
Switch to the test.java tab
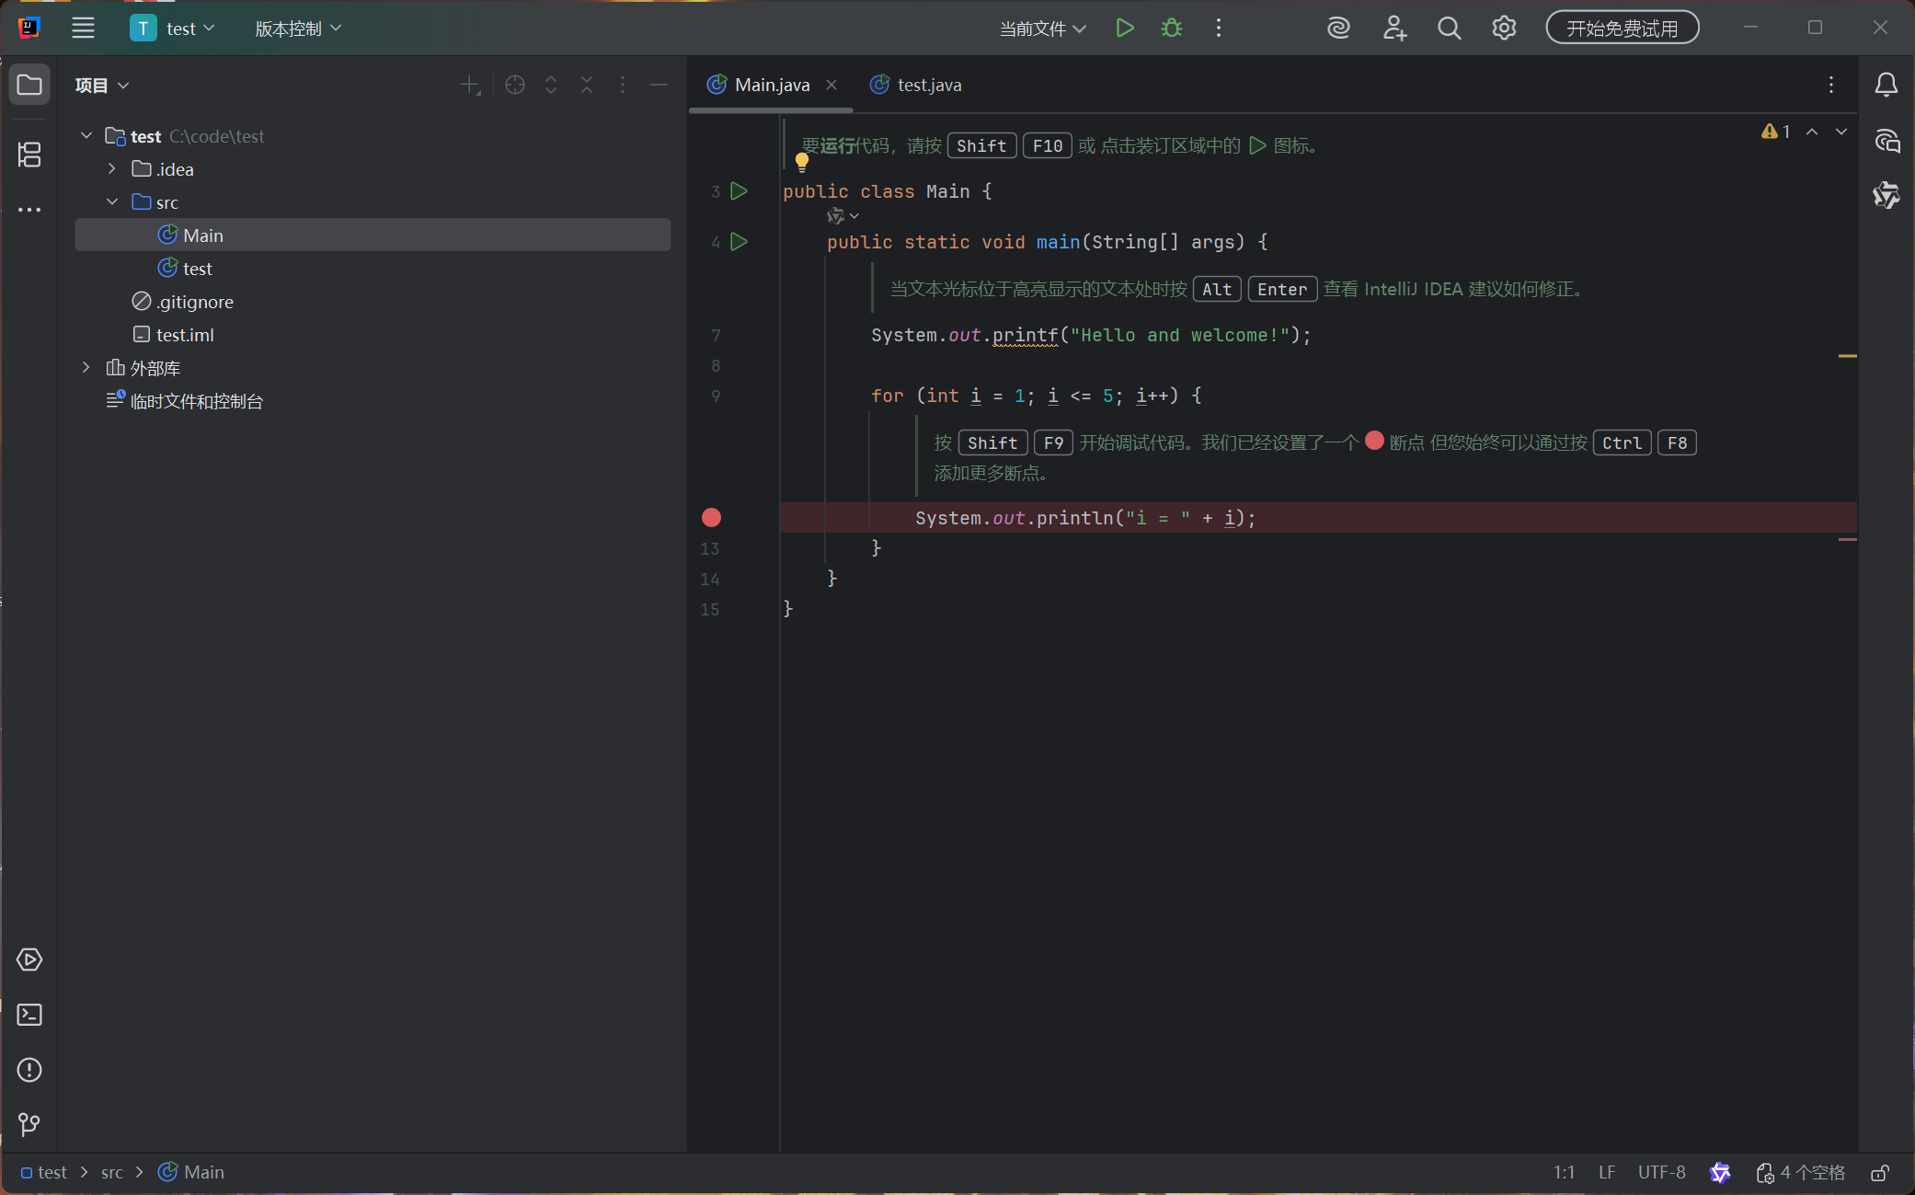[928, 86]
